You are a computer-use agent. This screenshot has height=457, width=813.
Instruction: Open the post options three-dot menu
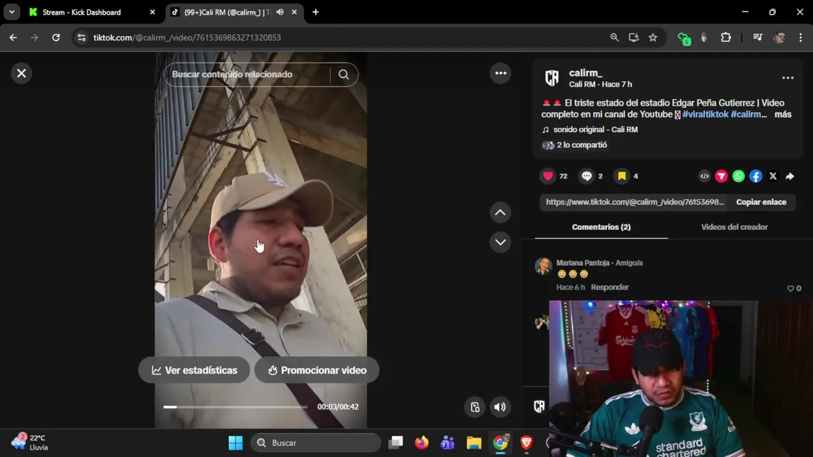[788, 77]
